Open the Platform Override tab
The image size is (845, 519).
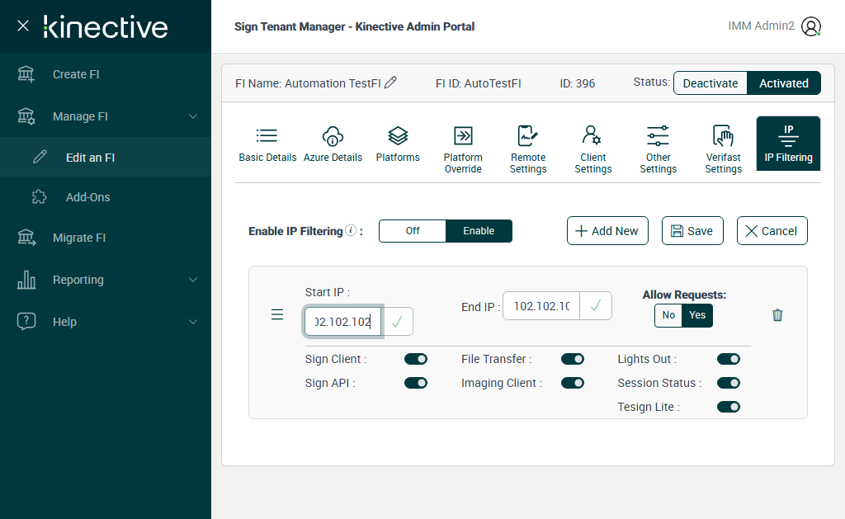coord(463,149)
